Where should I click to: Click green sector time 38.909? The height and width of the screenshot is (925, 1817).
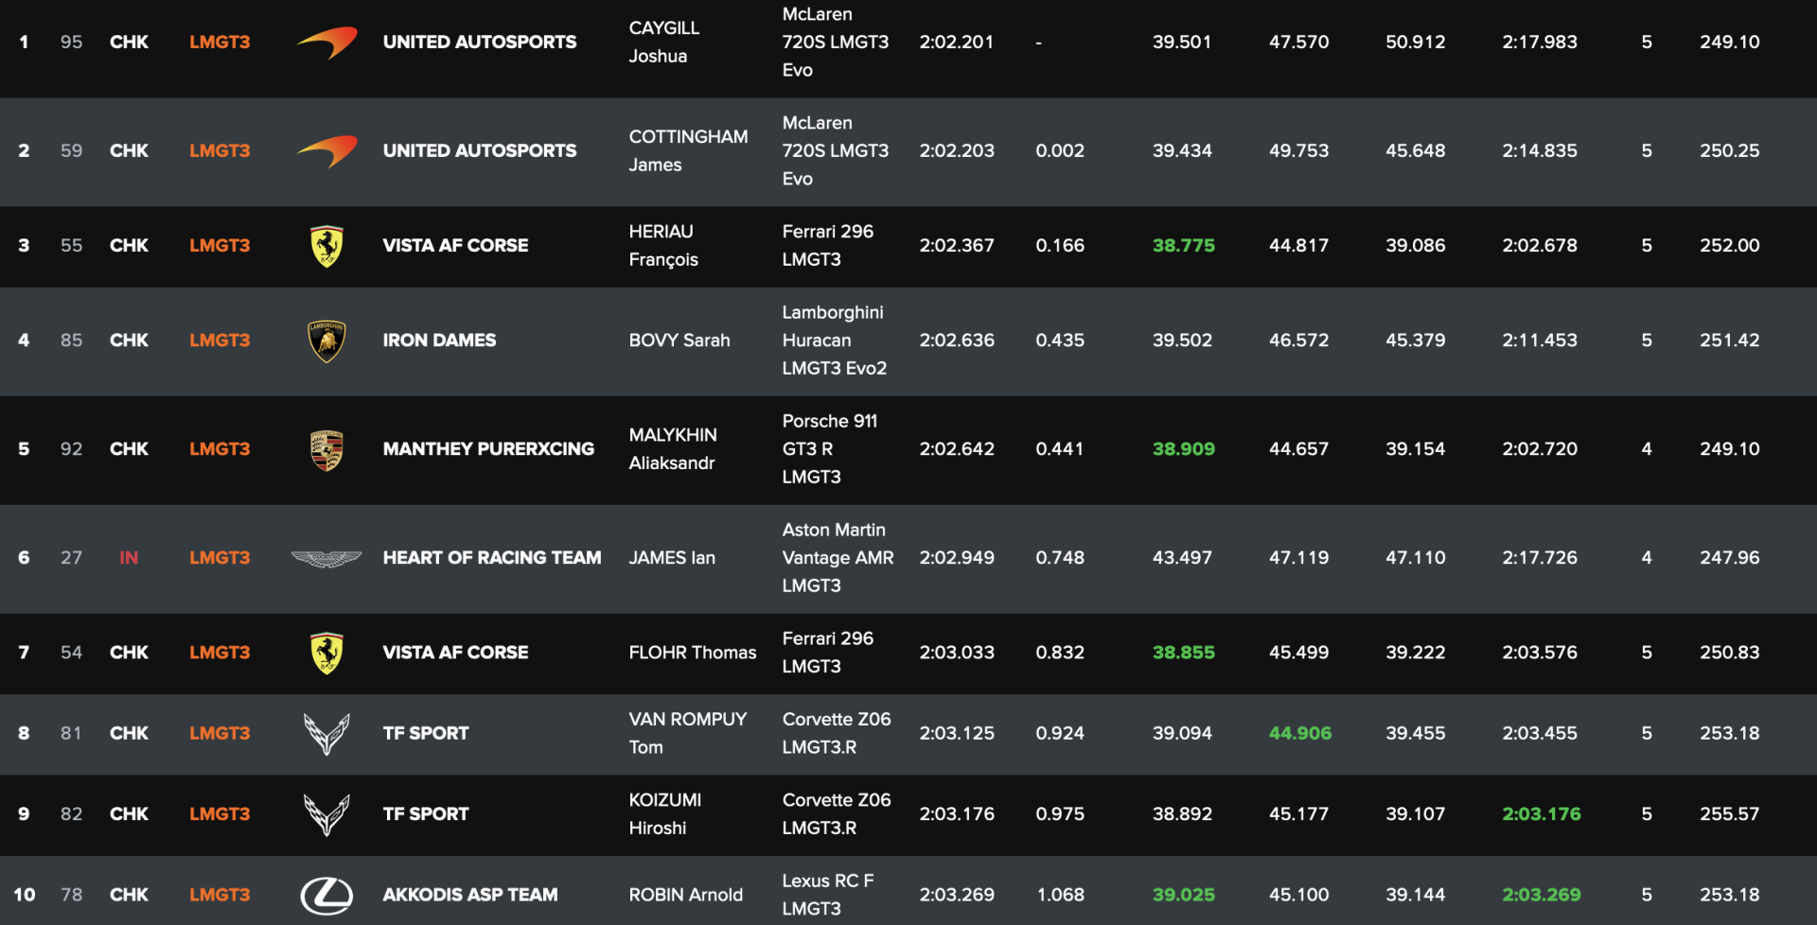click(1184, 449)
